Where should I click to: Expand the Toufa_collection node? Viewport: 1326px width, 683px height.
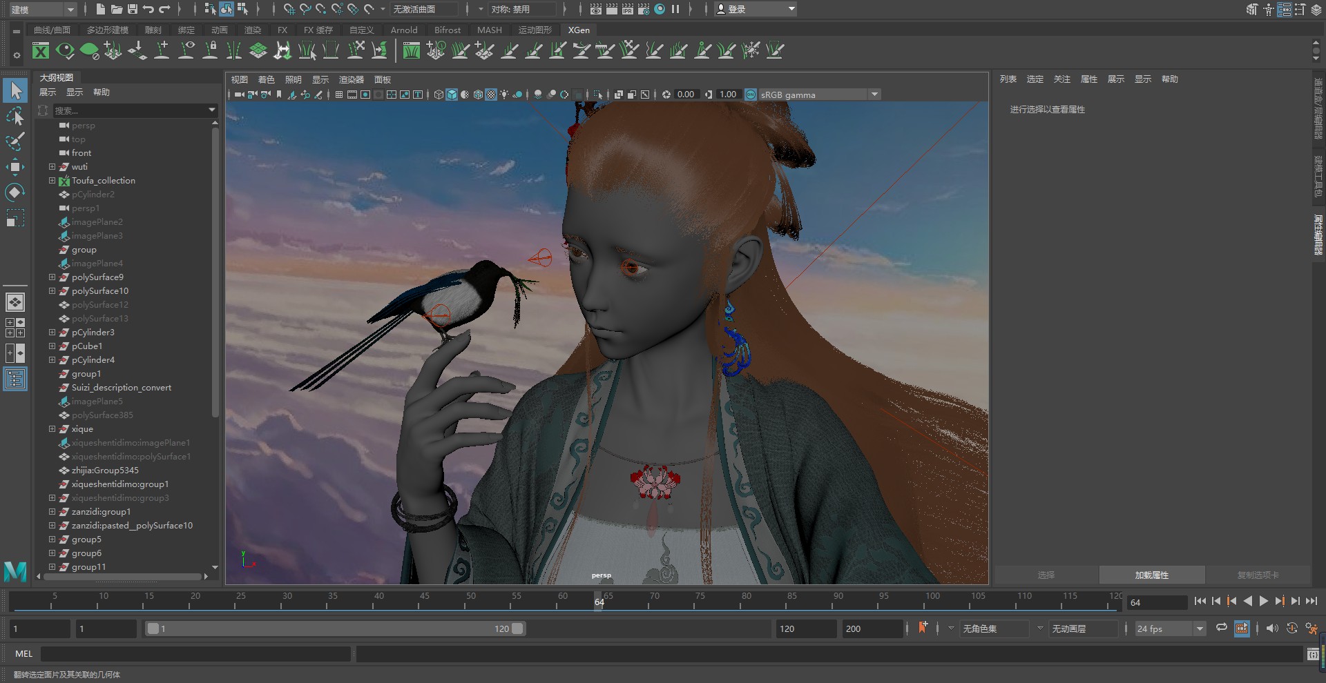tap(52, 181)
